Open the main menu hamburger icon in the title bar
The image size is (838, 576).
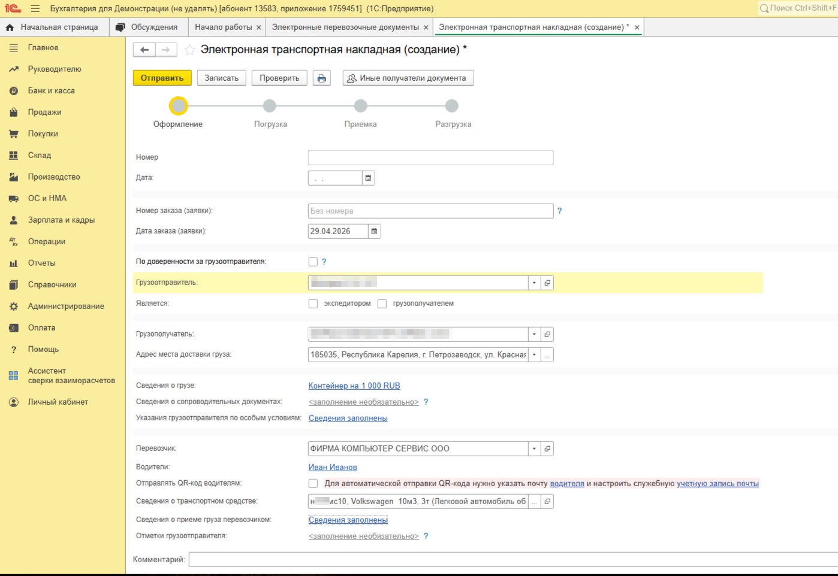(35, 9)
